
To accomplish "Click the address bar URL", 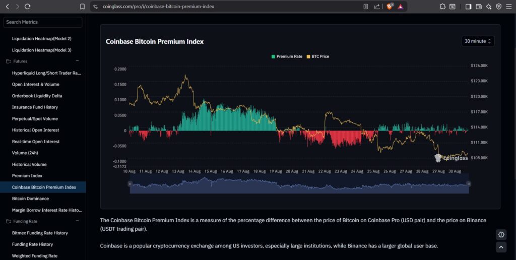I will click(158, 7).
